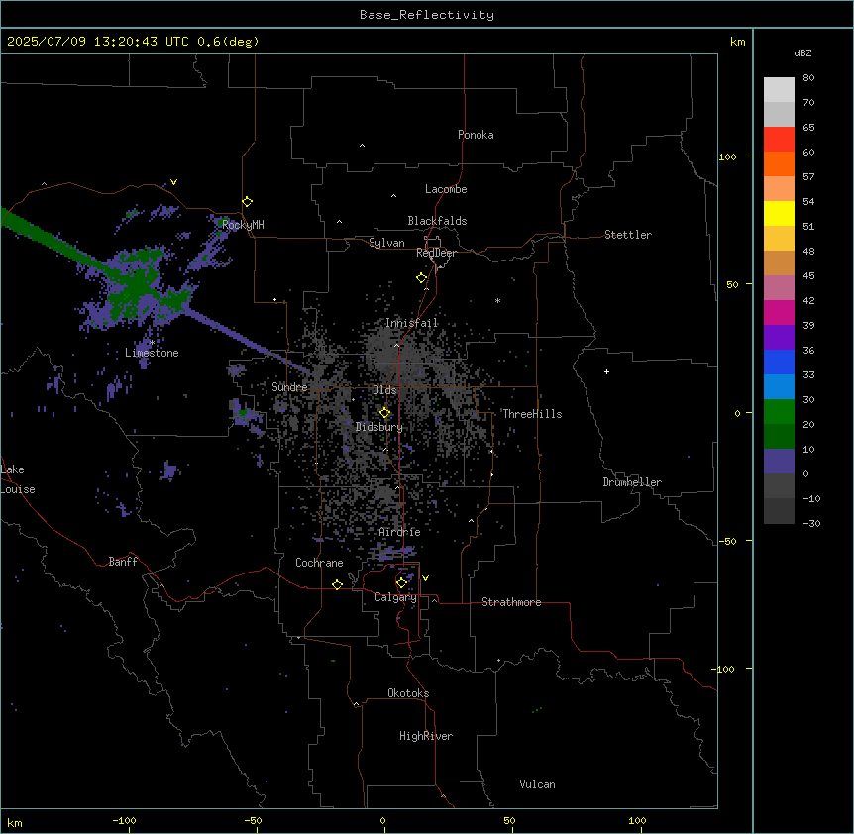
Task: Click the white asterisk marker above Limestone
Action: pos(152,343)
